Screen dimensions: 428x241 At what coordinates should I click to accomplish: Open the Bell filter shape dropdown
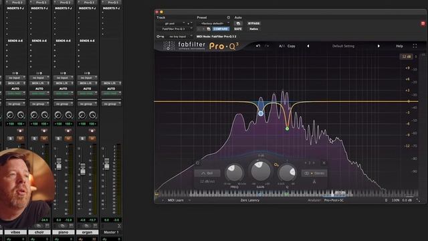tap(207, 173)
